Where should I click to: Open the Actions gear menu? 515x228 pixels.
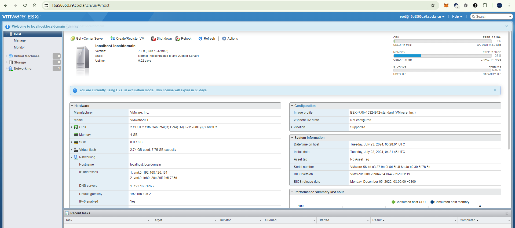230,39
